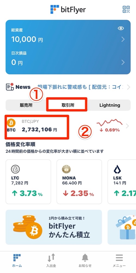This screenshot has height=273, width=136.
Task: Open the bitFlyer かんたん積立 banner
Action: pos(54,227)
